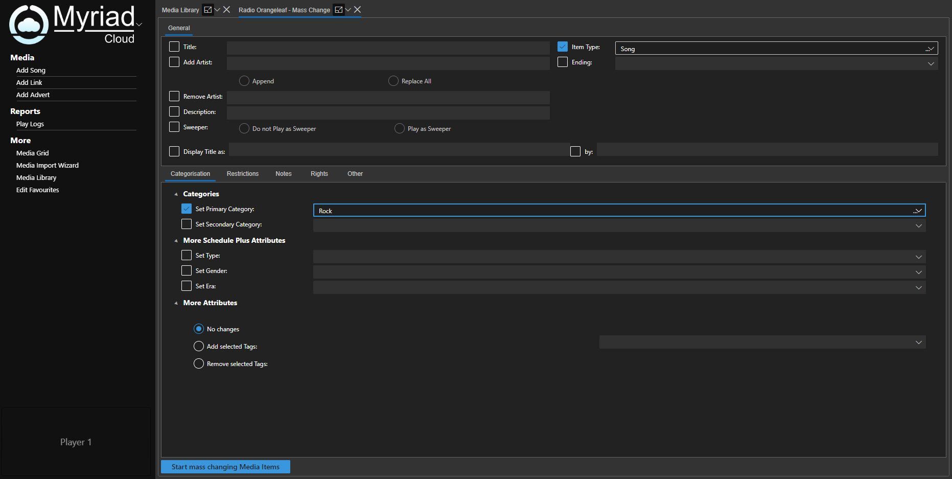Collapse the Categories section
The width and height of the screenshot is (952, 479).
tap(176, 194)
